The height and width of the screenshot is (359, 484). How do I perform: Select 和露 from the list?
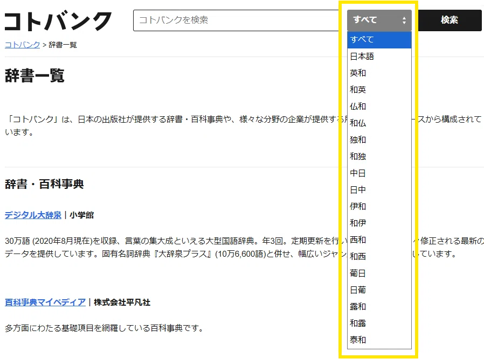coord(379,323)
